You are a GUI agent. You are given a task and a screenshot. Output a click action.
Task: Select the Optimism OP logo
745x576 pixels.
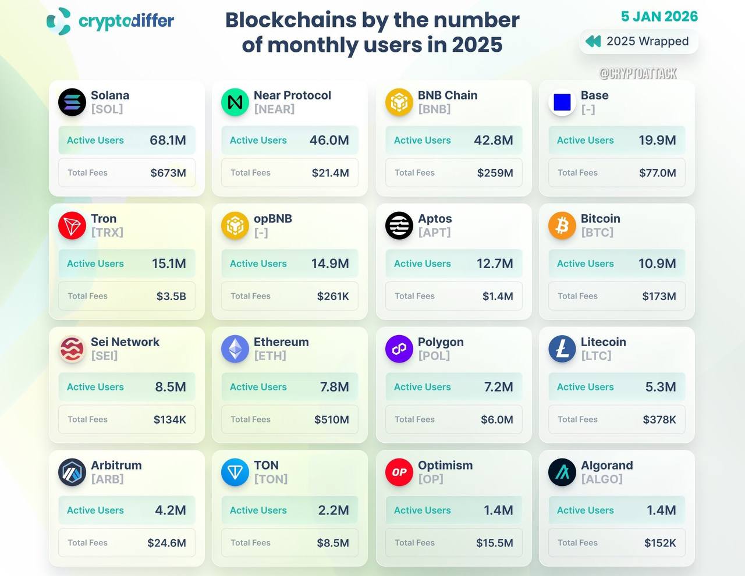tap(399, 472)
